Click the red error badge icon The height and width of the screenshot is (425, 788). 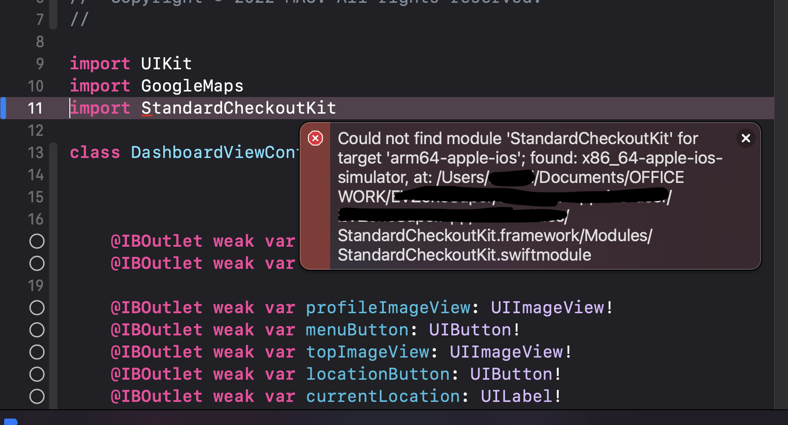tap(315, 138)
